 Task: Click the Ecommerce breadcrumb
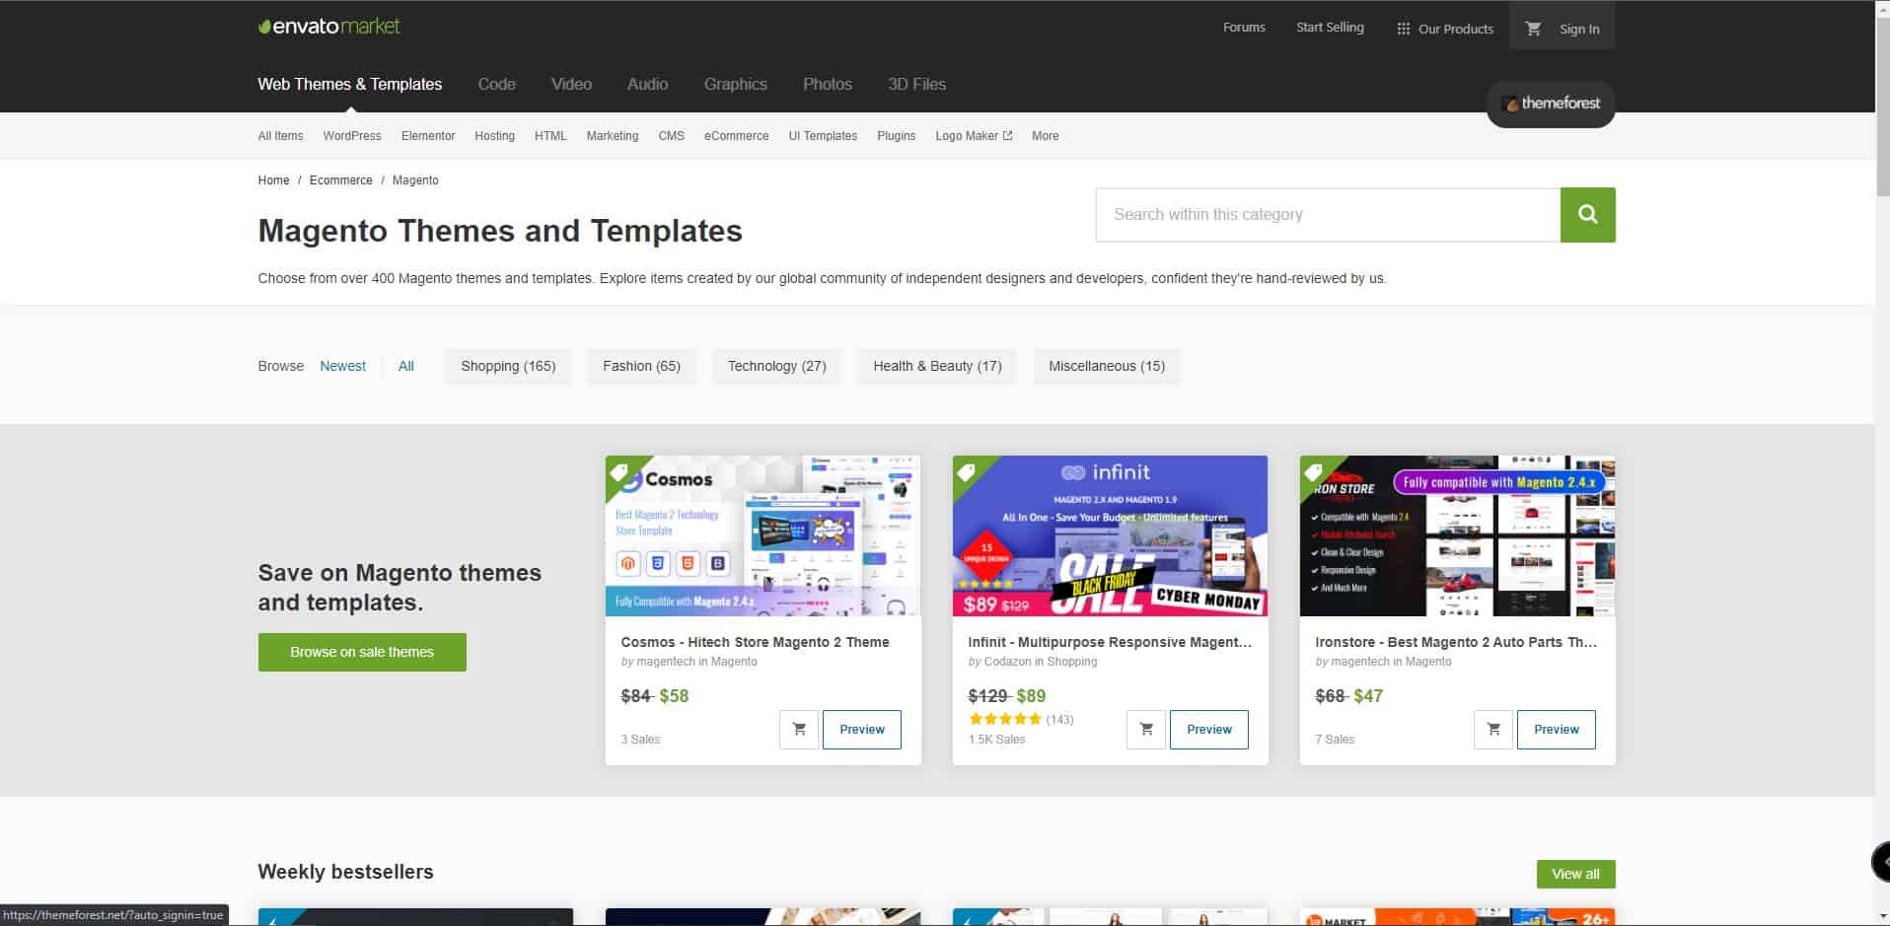click(x=340, y=180)
